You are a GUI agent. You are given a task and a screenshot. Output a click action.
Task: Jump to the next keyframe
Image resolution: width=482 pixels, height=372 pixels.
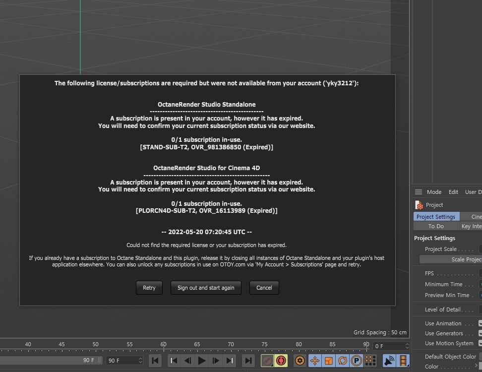coord(230,361)
